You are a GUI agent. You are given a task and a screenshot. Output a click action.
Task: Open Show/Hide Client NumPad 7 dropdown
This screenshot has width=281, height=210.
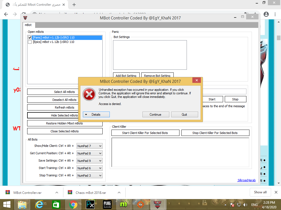tap(89, 146)
